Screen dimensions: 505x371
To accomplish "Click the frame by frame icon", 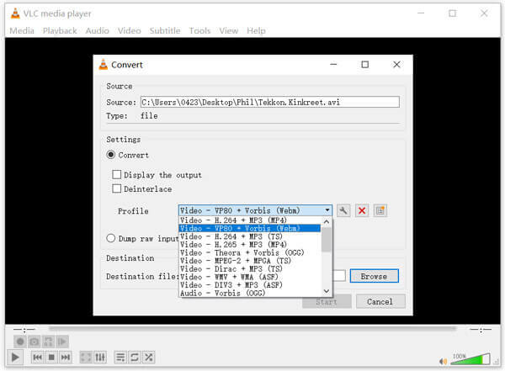I will pos(62,342).
